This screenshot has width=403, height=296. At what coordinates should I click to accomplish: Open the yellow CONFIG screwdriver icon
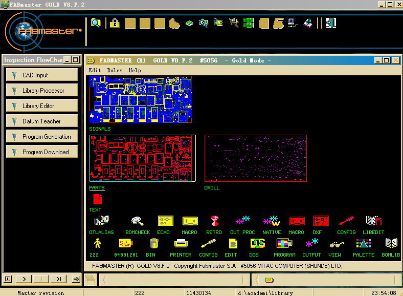pyautogui.click(x=208, y=243)
